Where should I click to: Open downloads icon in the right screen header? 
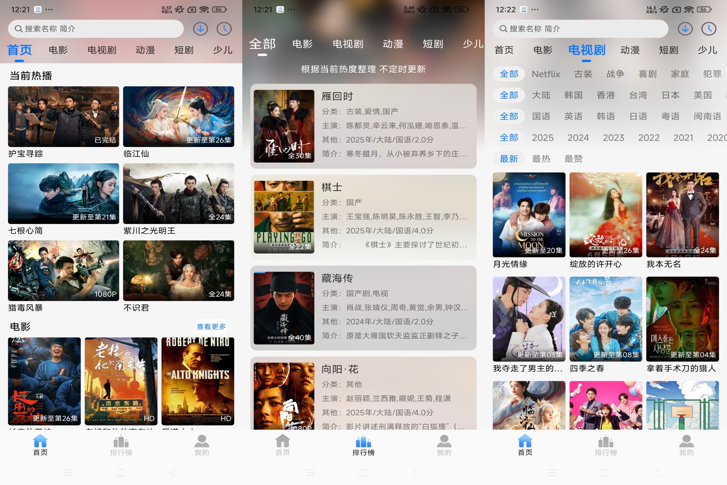[x=685, y=29]
